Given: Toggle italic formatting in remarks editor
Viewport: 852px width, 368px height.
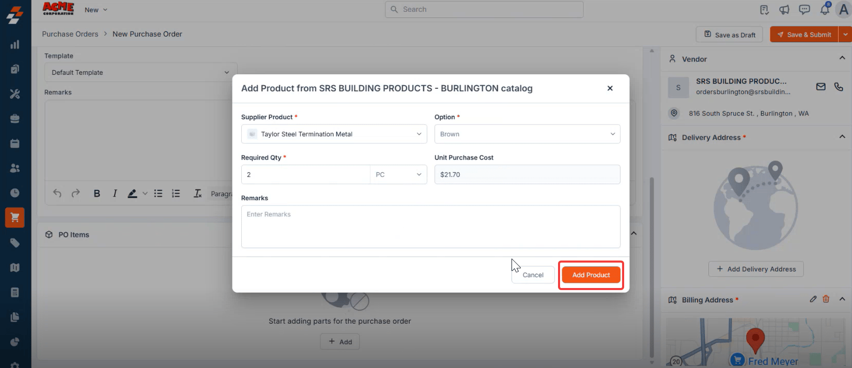Looking at the screenshot, I should (x=115, y=194).
